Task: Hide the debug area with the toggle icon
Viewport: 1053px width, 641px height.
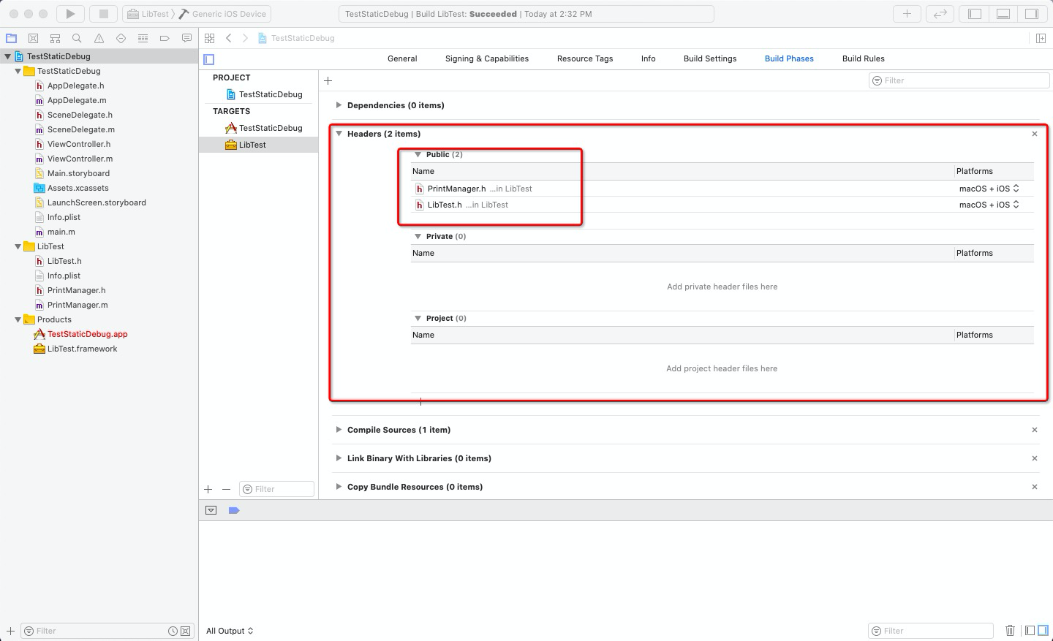Action: coord(211,510)
